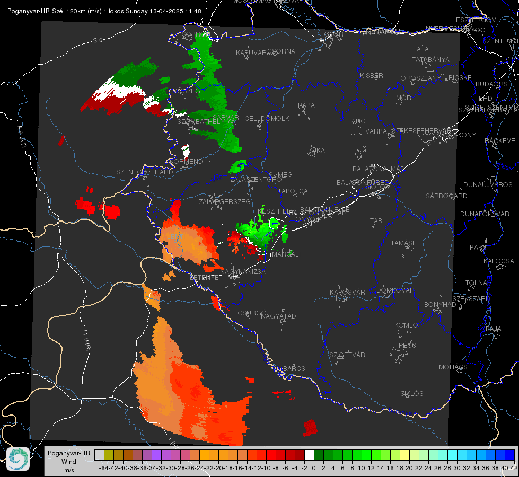
Task: Click the MARCALI city label
Action: 286,254
